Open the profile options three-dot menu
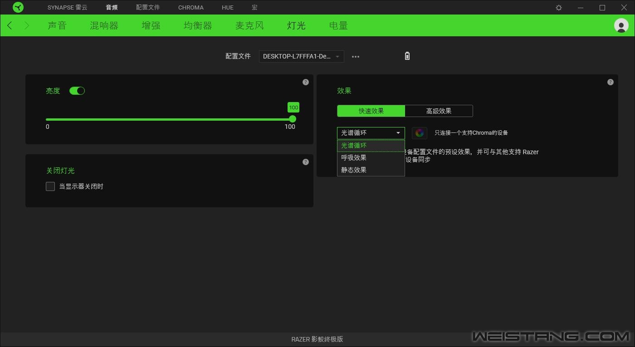635x347 pixels. 356,57
